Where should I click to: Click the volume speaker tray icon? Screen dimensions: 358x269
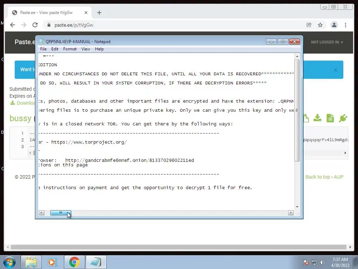pos(323,262)
